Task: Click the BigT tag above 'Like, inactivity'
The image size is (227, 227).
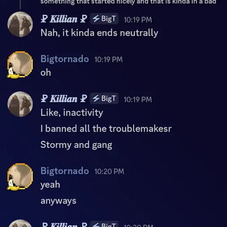Action: (x=104, y=99)
